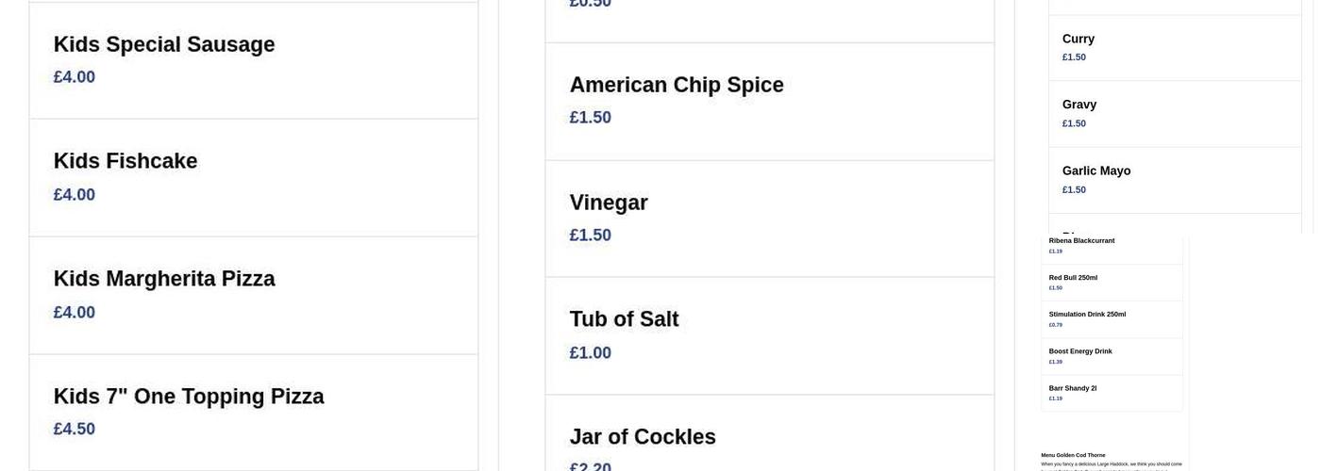The width and height of the screenshot is (1321, 471).
Task: Click the Menu Golden Cod Thorne heading
Action: (1073, 455)
